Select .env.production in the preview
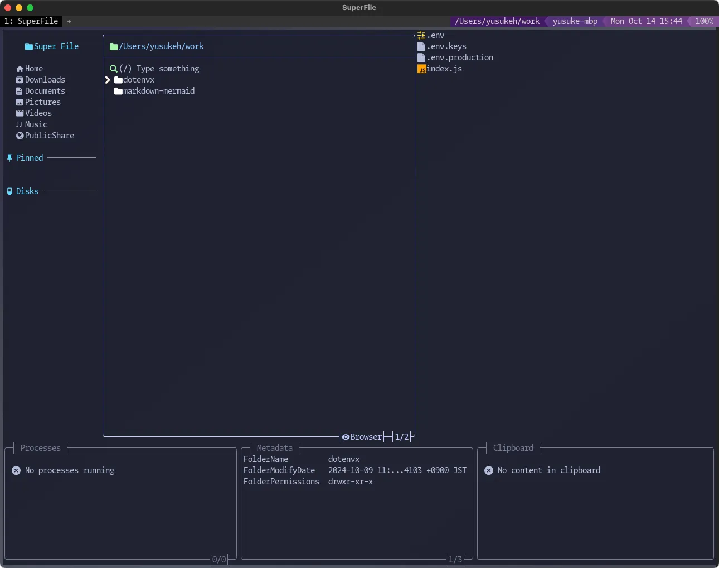The image size is (719, 568). click(460, 57)
